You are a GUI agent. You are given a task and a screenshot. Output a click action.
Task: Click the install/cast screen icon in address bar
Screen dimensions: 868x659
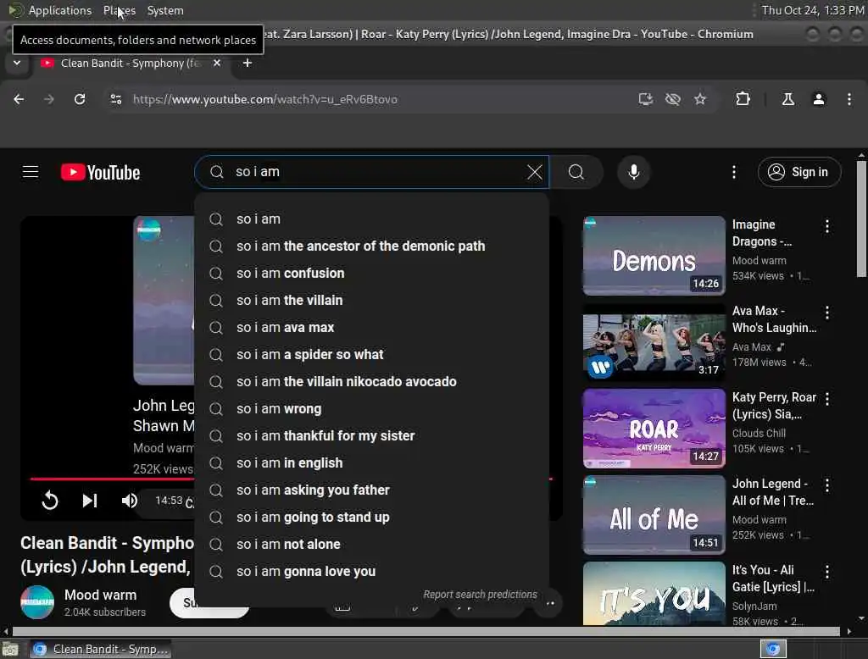[x=645, y=99]
